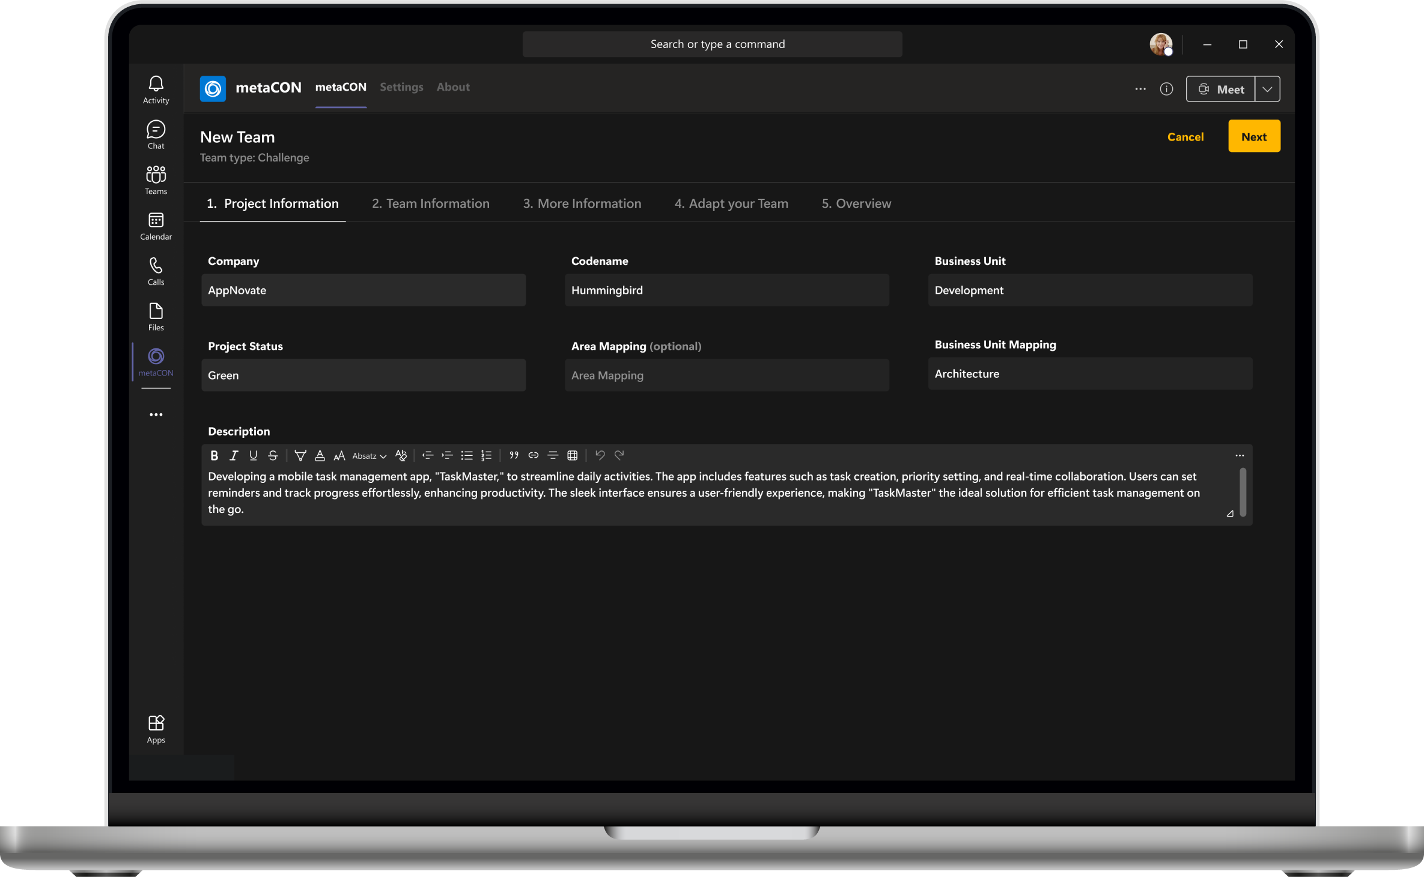The image size is (1424, 877).
Task: Open the header More options ellipsis
Action: tap(1140, 89)
